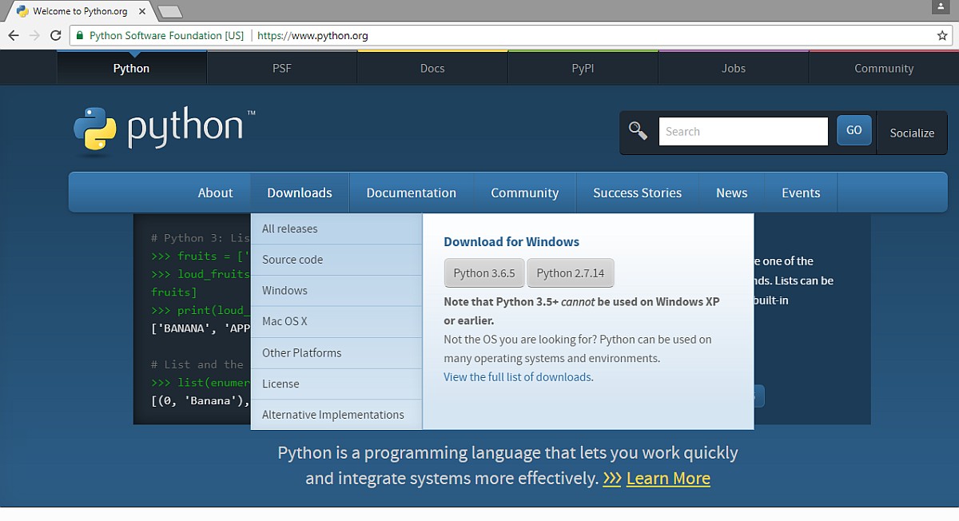
Task: Focus the Search input field
Action: (743, 132)
